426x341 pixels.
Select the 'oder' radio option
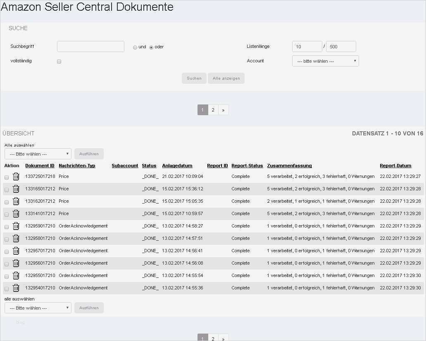[151, 47]
